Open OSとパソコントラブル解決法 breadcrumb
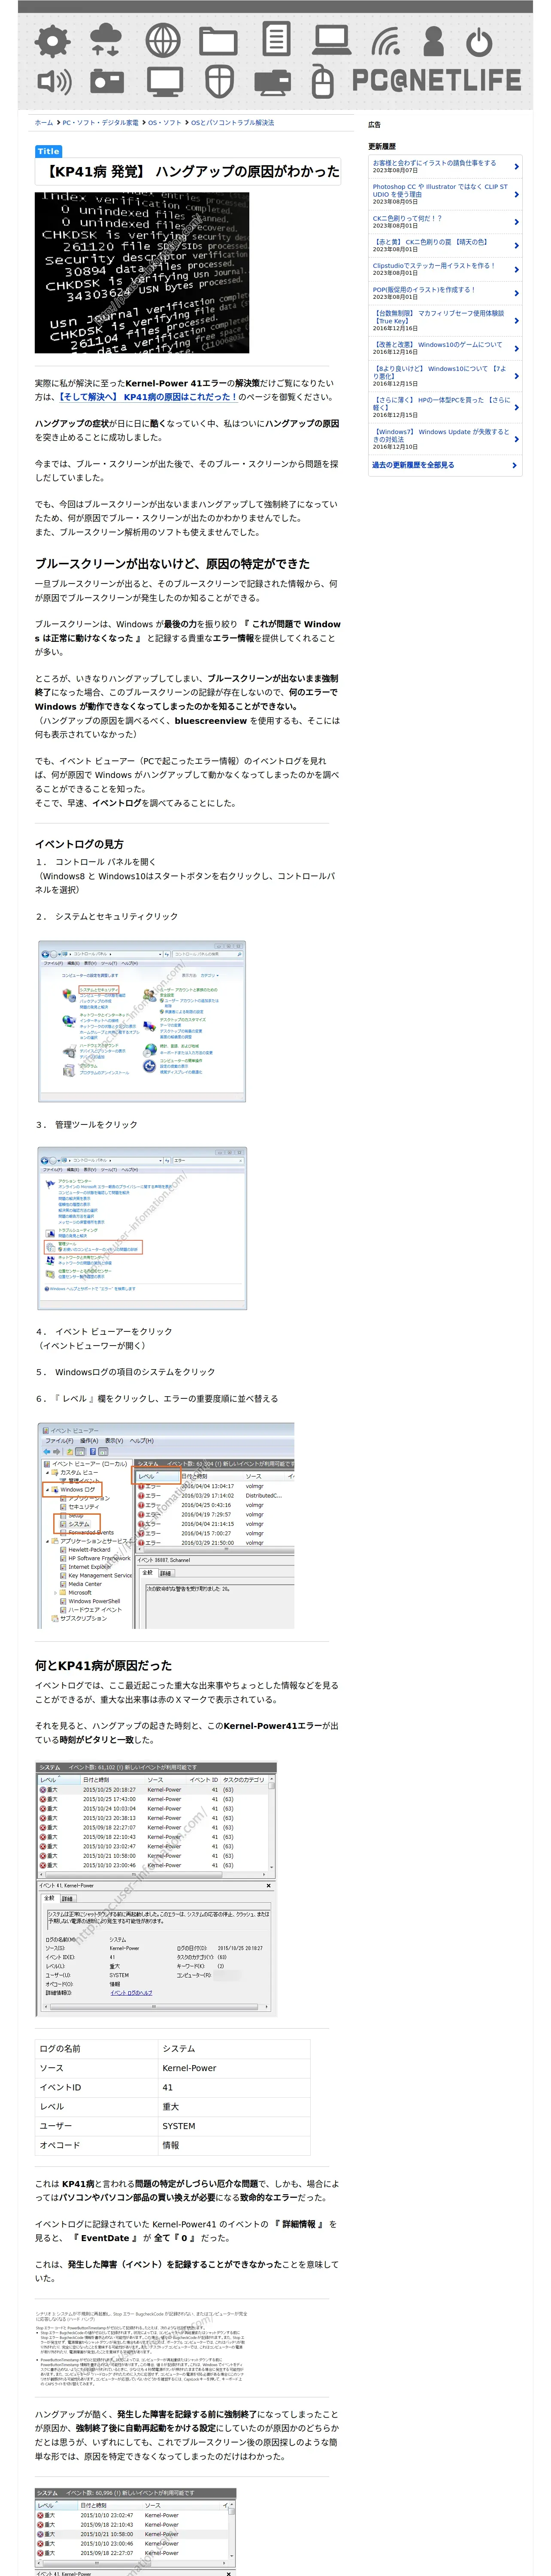This screenshot has width=551, height=2576. [x=232, y=123]
